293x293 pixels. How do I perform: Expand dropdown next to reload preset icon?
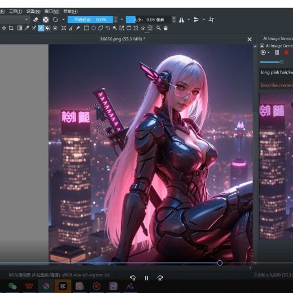[x=64, y=20]
